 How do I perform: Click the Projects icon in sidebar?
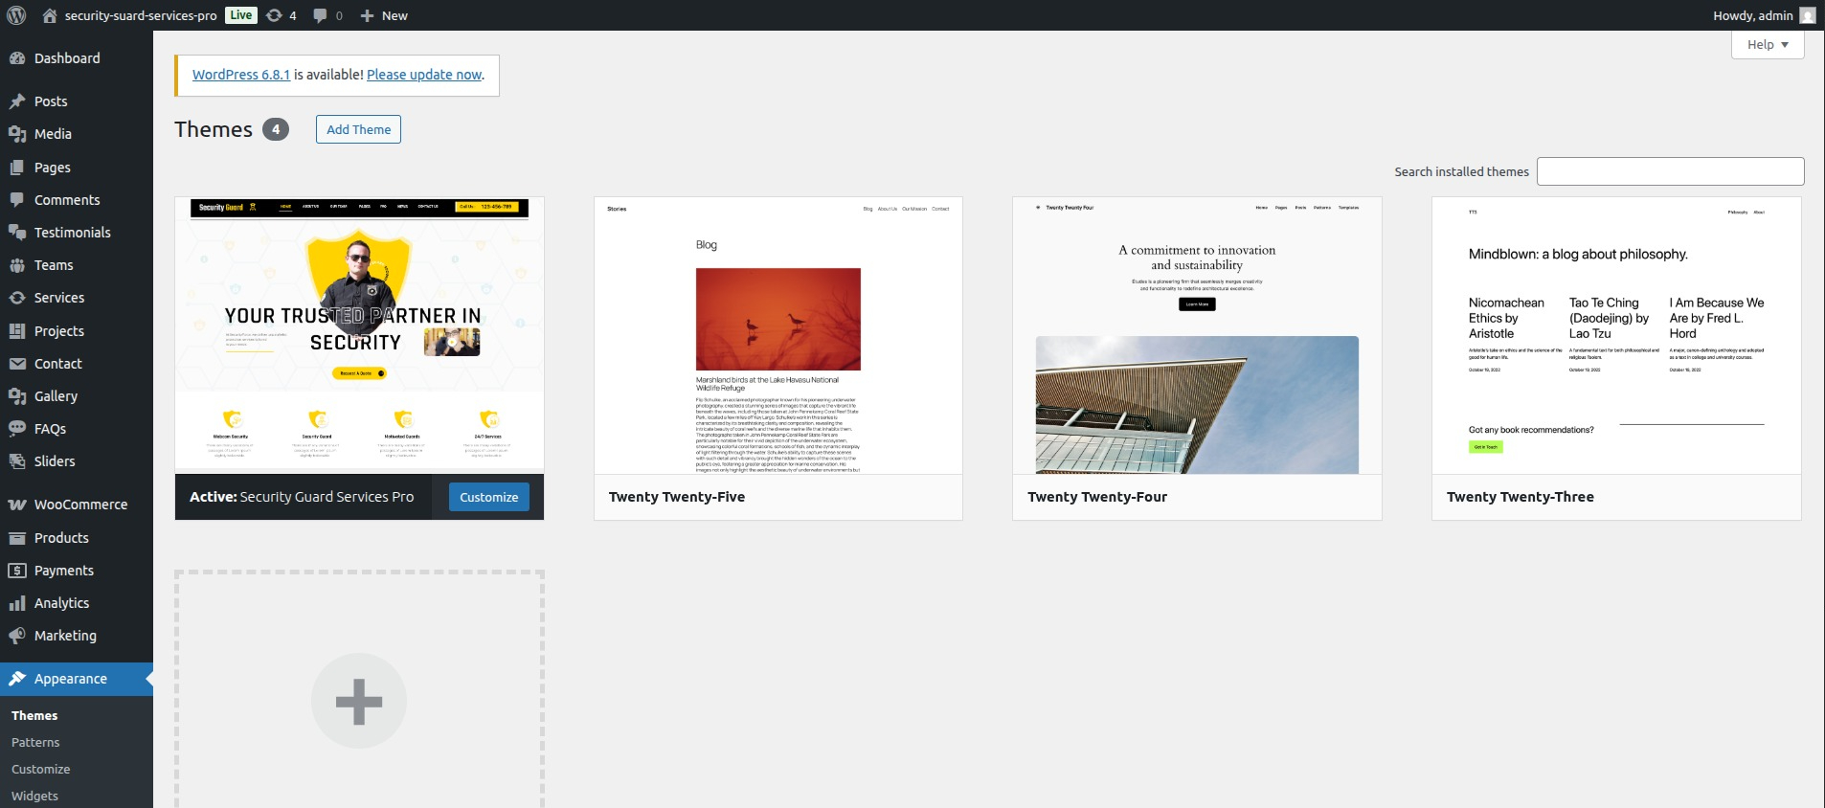tap(17, 331)
